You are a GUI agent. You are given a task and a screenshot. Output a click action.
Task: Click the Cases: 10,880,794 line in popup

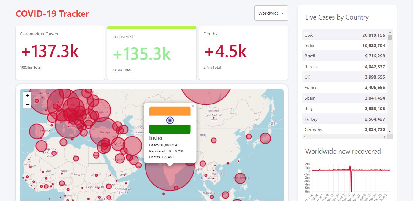click(163, 145)
